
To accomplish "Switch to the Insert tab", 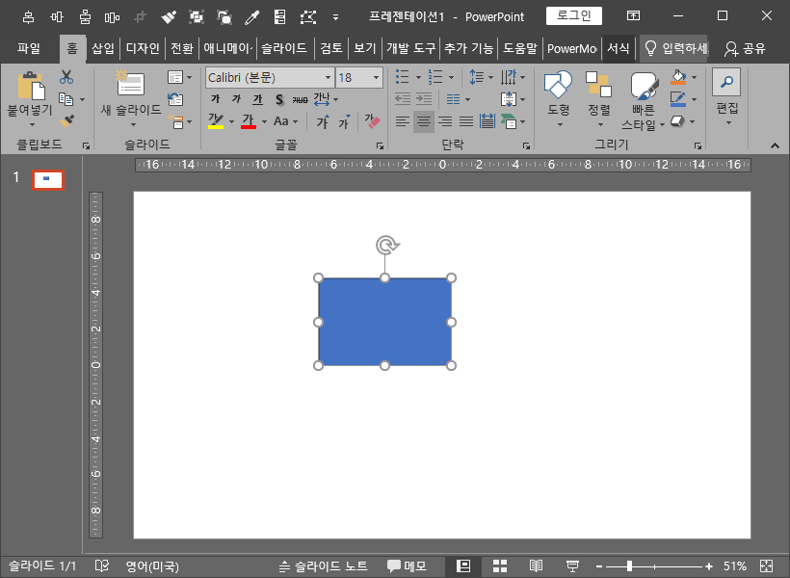I will tap(103, 49).
